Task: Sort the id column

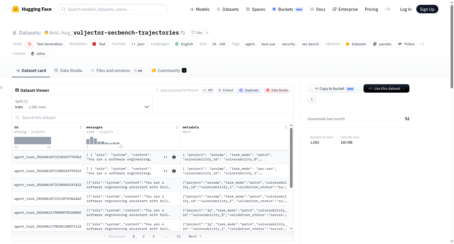Action: pos(81,128)
